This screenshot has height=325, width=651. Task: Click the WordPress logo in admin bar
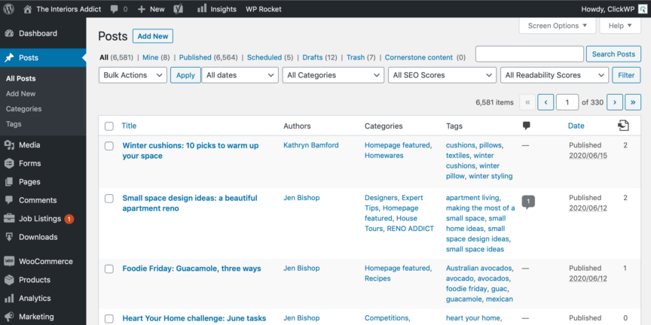9,9
